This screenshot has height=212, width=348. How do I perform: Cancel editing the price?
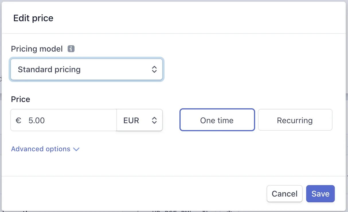click(x=284, y=194)
